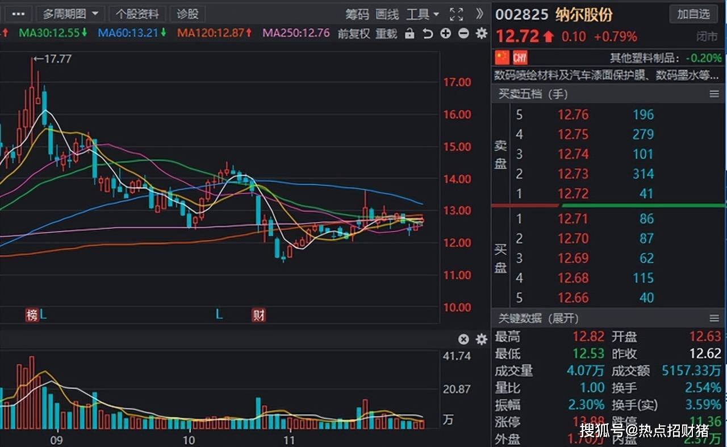The image size is (727, 447).
Task: Select sell level 5 price 12.76
Action: pyautogui.click(x=573, y=115)
